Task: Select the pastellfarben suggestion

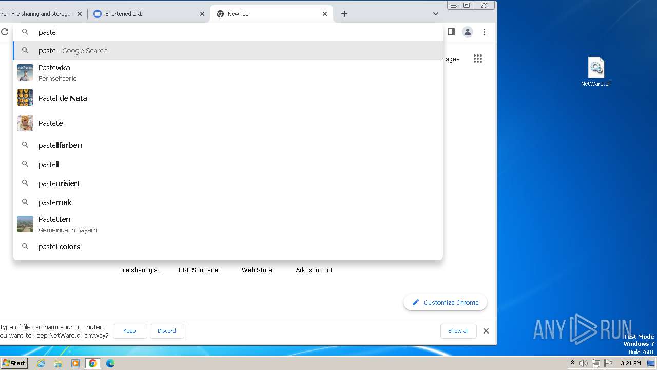Action: pyautogui.click(x=228, y=145)
